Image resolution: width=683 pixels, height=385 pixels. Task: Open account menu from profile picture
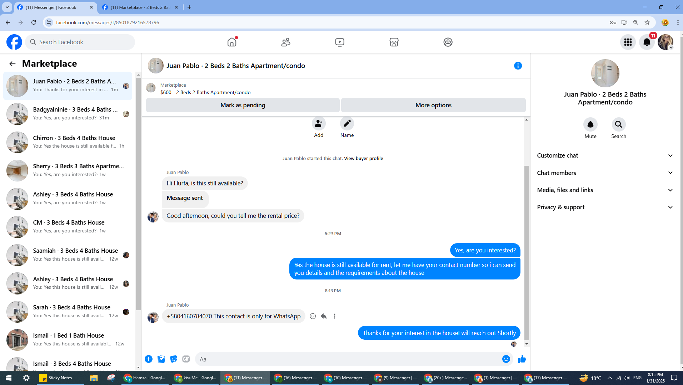(x=665, y=42)
